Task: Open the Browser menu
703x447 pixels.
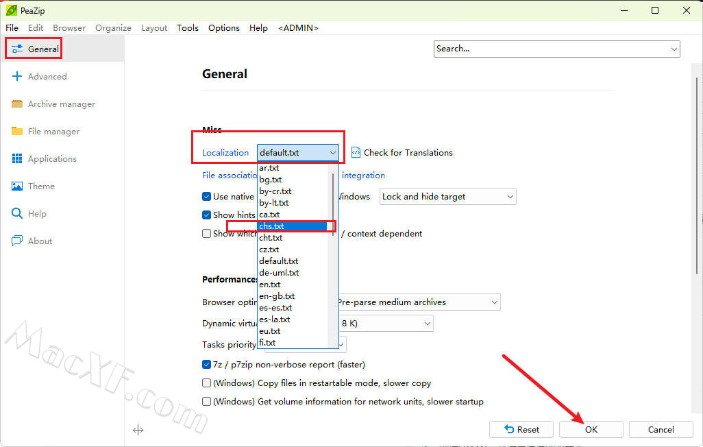Action: click(69, 28)
